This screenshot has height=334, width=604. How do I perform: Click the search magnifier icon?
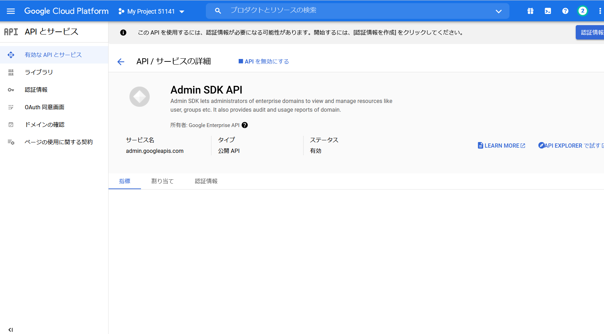coord(218,11)
